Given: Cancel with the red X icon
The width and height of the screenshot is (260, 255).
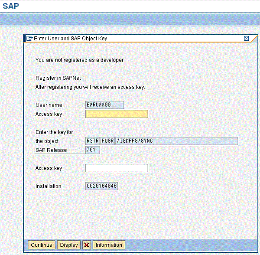Looking at the screenshot, I should click(x=87, y=245).
